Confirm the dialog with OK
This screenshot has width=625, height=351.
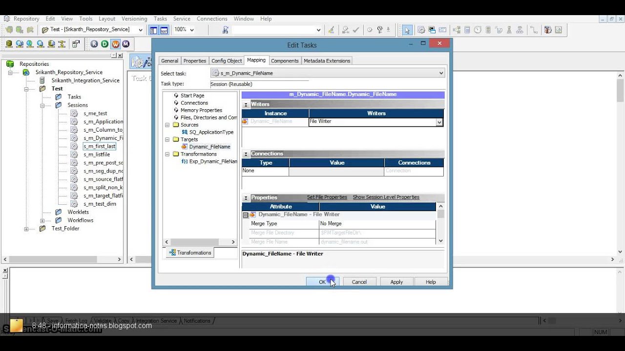322,282
